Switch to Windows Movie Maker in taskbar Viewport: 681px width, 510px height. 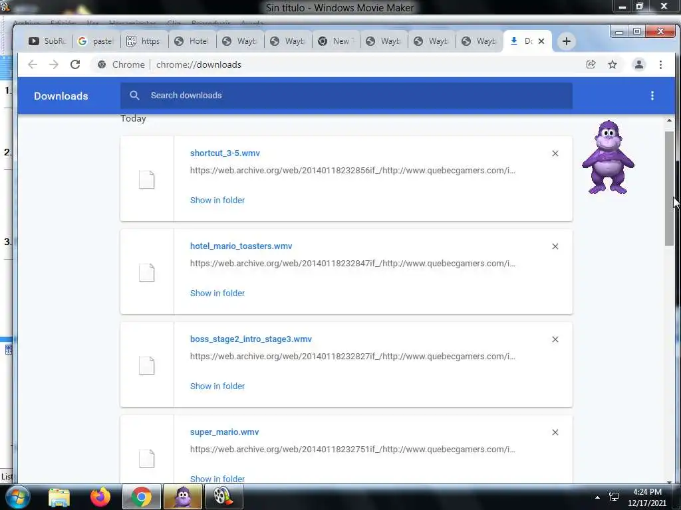223,497
